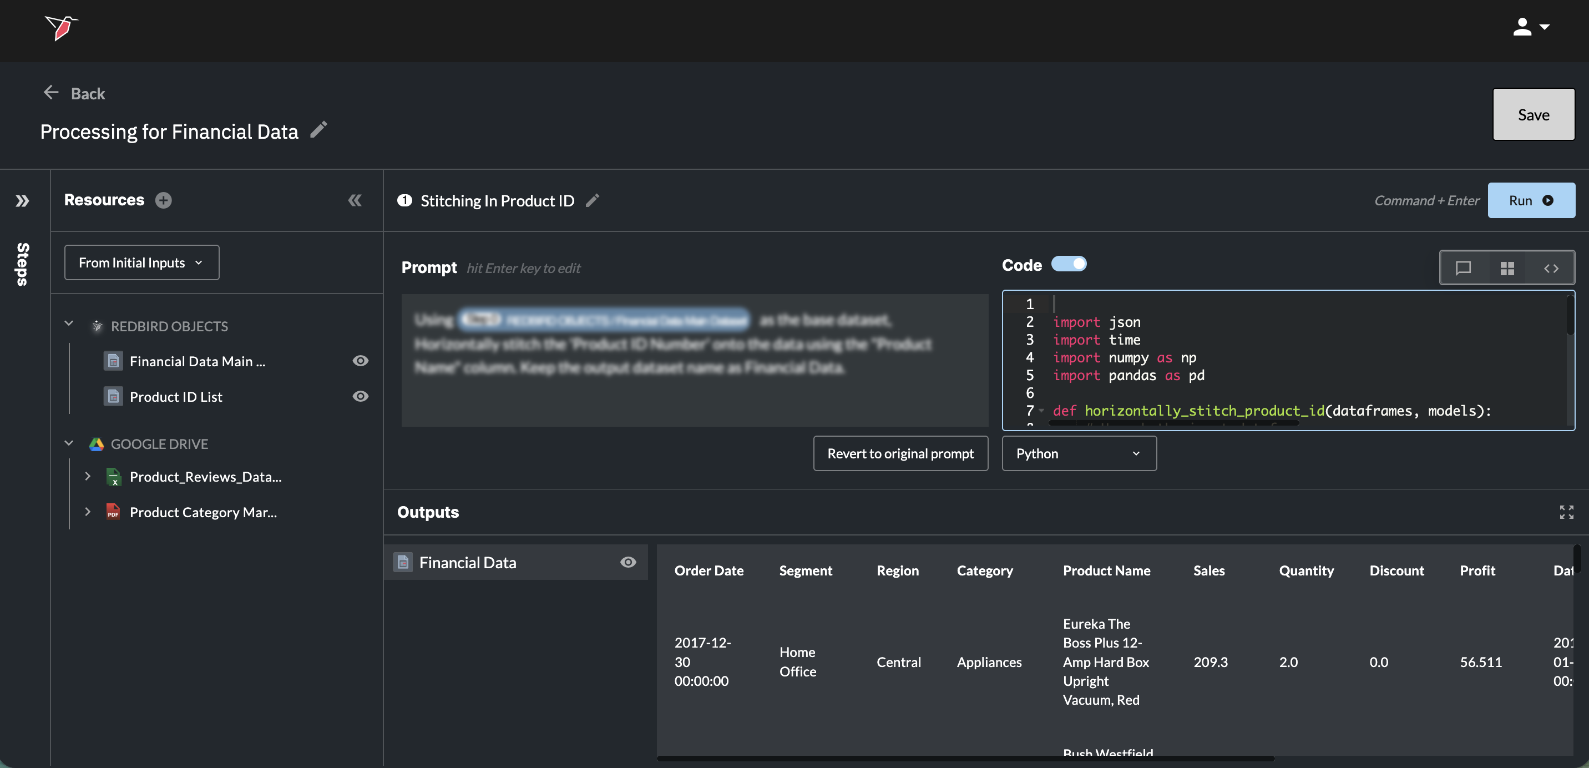Screen dimensions: 1589x768
Task: Rename the Stitching In Product ID step
Action: [592, 200]
